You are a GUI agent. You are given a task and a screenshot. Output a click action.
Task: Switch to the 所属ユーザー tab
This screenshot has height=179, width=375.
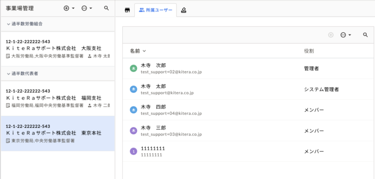point(156,10)
